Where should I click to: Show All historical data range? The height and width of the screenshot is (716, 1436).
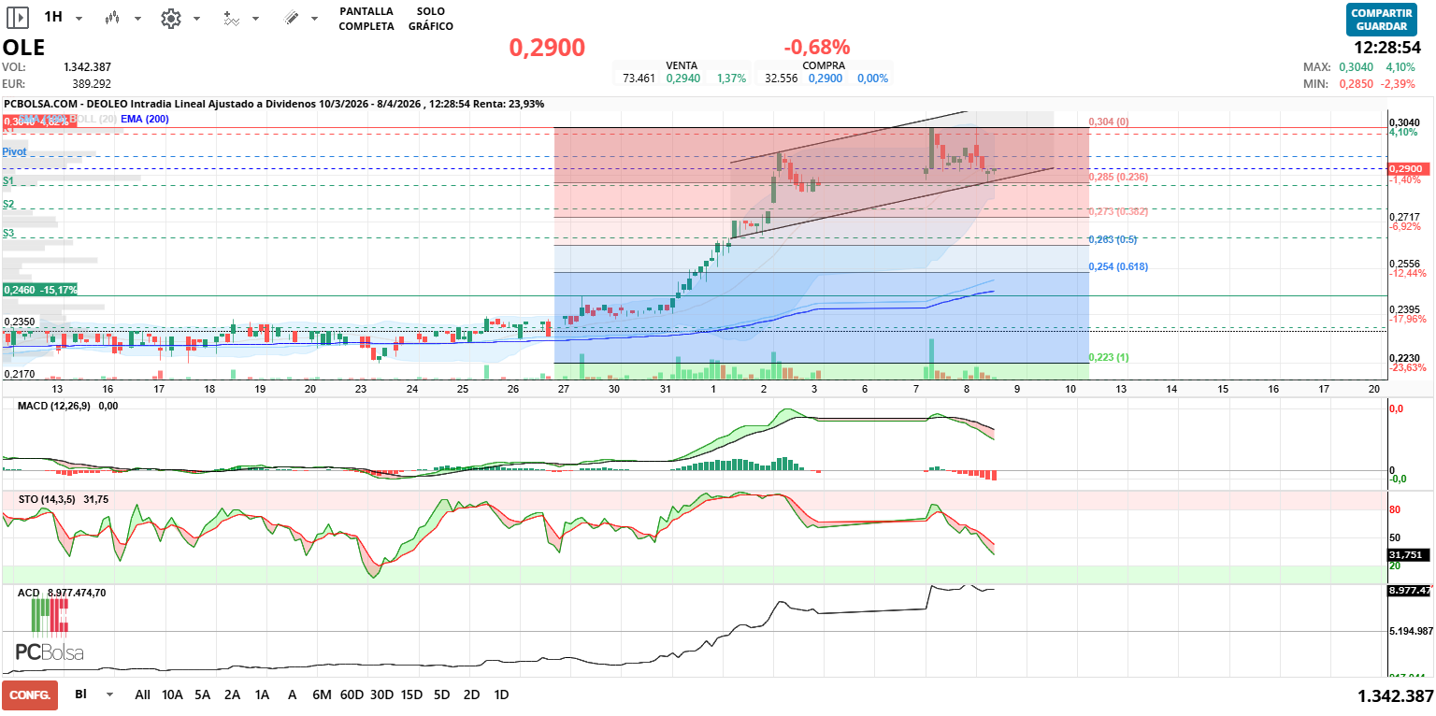click(x=142, y=695)
